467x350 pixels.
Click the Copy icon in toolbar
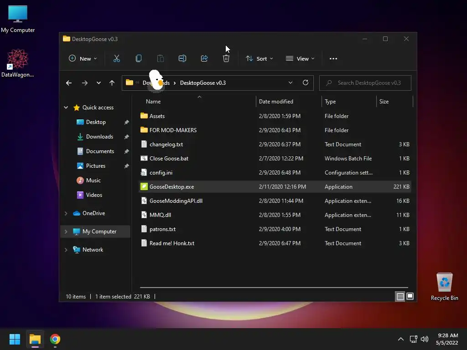click(x=139, y=59)
